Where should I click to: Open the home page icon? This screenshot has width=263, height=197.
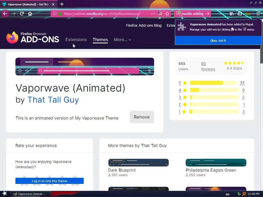coord(30,14)
